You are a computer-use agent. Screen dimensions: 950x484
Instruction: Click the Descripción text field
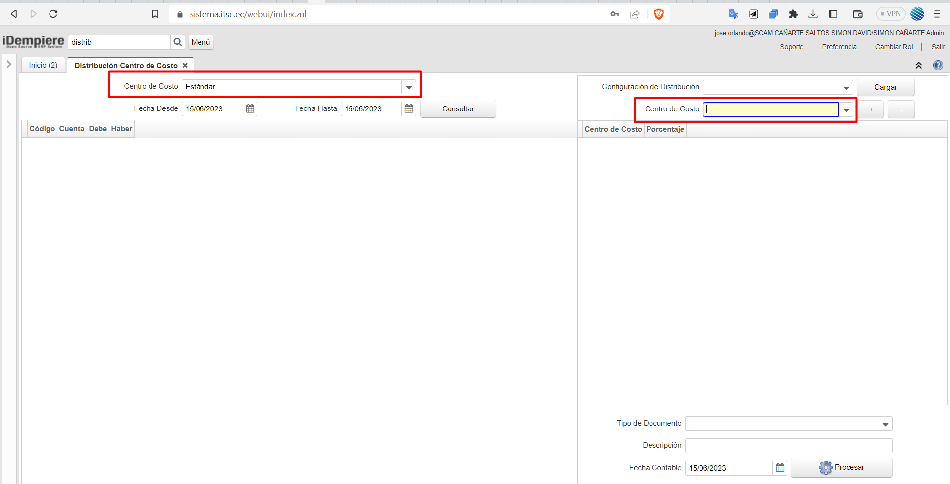pos(788,446)
